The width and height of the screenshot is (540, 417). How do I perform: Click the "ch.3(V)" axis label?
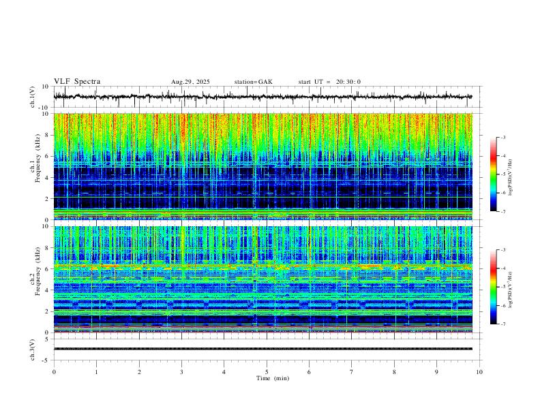[x=33, y=350]
